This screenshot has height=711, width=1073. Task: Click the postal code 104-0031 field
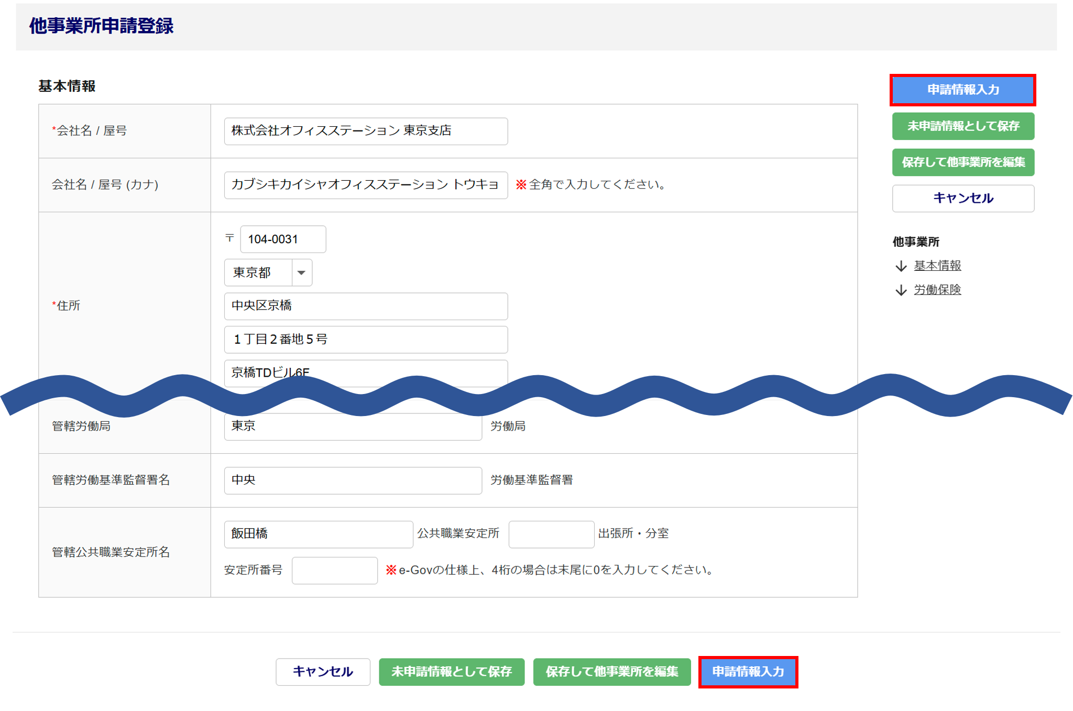[x=282, y=239]
